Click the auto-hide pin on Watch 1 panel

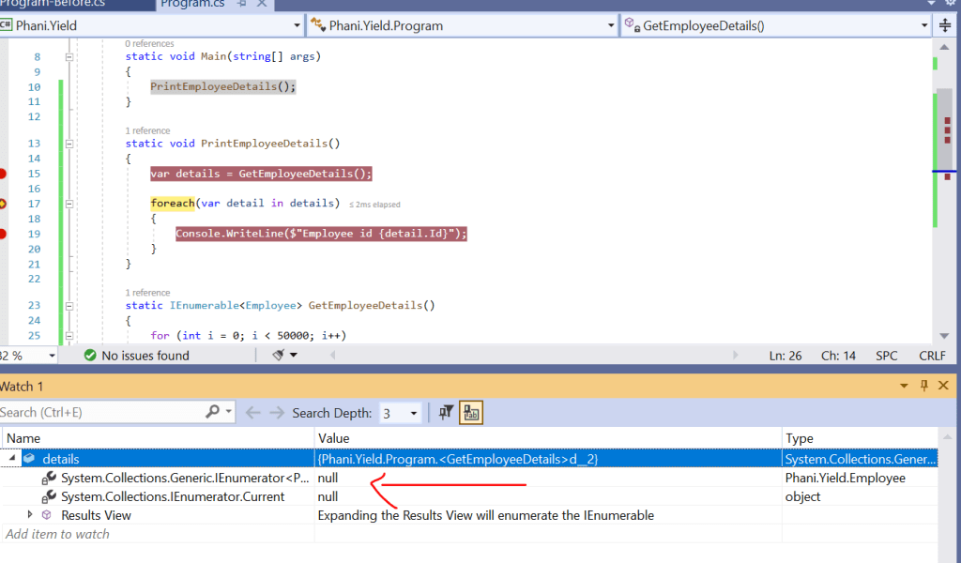tap(923, 386)
